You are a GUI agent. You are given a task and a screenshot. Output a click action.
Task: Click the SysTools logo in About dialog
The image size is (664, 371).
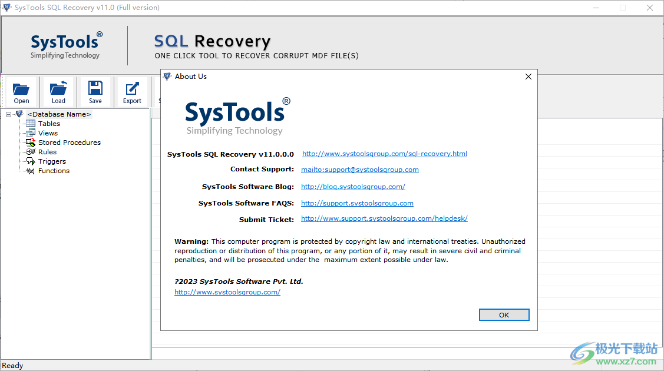click(x=237, y=117)
